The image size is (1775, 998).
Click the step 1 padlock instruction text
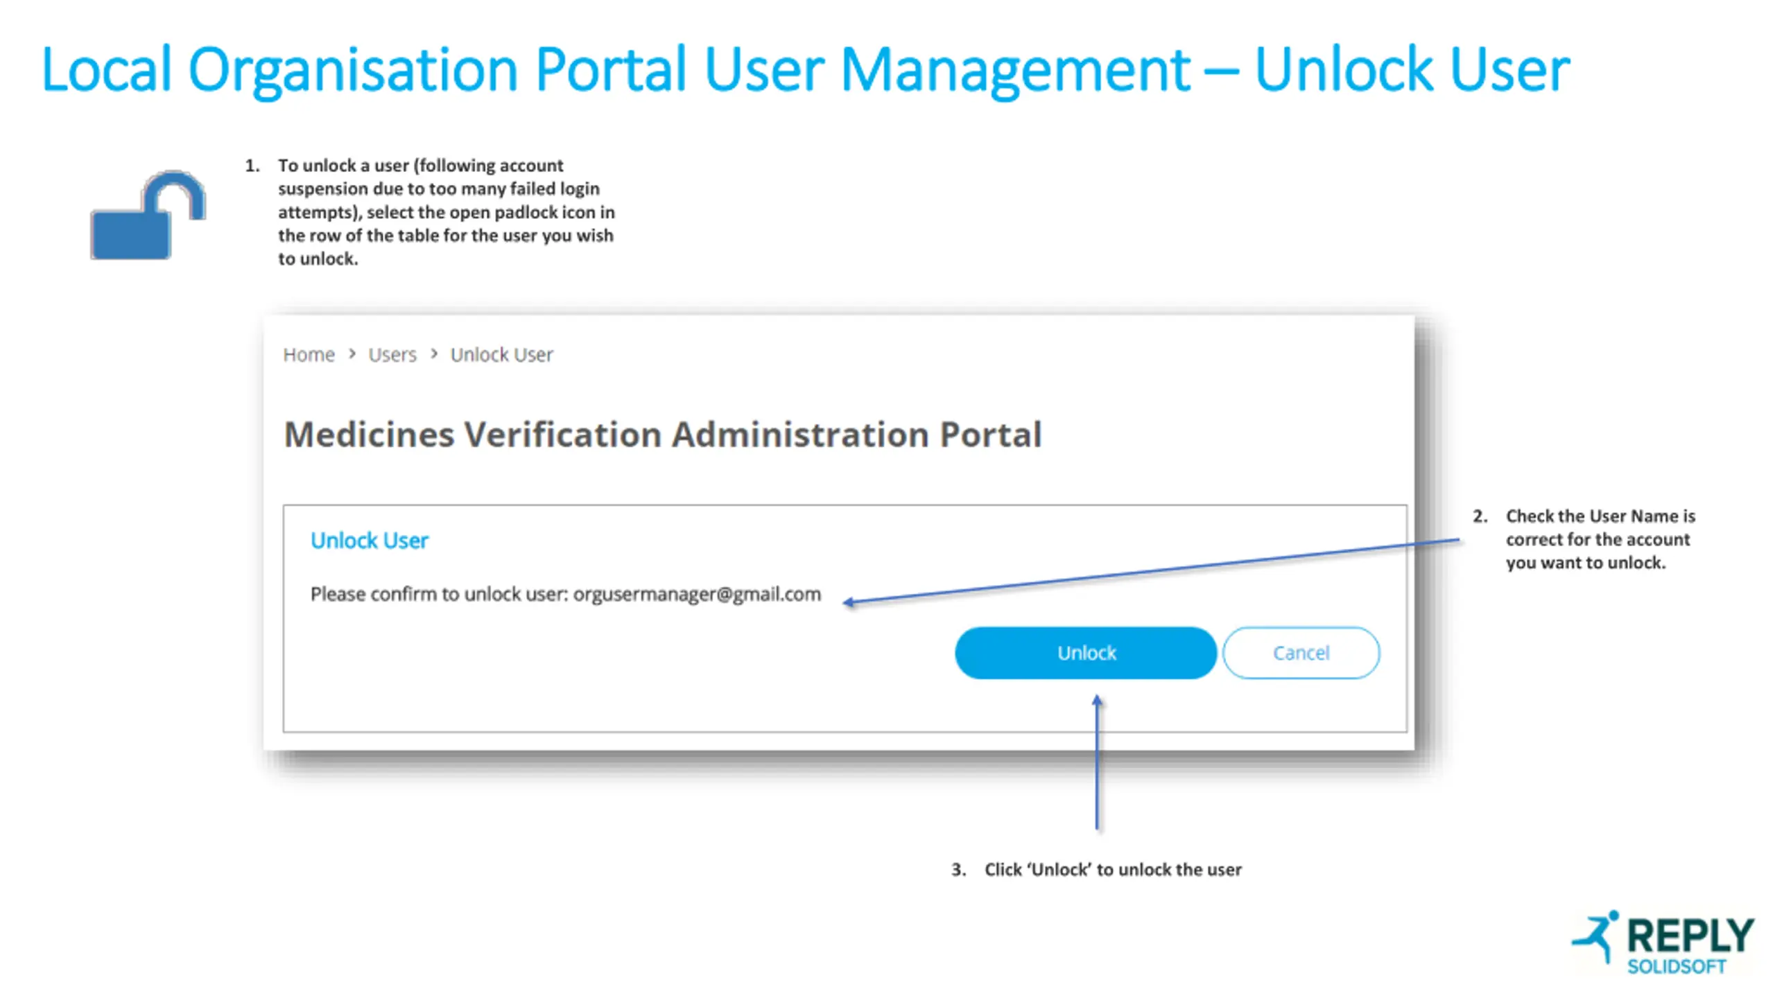tap(445, 212)
